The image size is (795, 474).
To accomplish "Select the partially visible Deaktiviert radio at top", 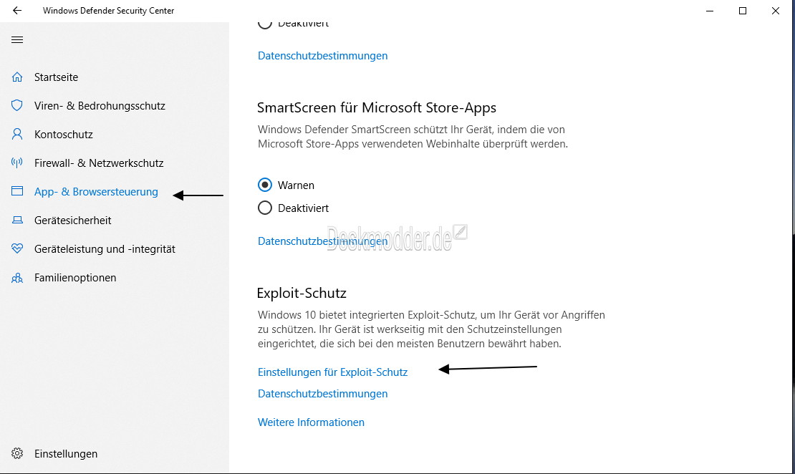I will pyautogui.click(x=265, y=24).
